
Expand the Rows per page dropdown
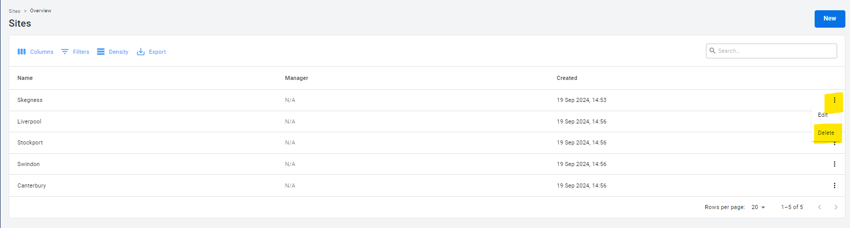758,207
